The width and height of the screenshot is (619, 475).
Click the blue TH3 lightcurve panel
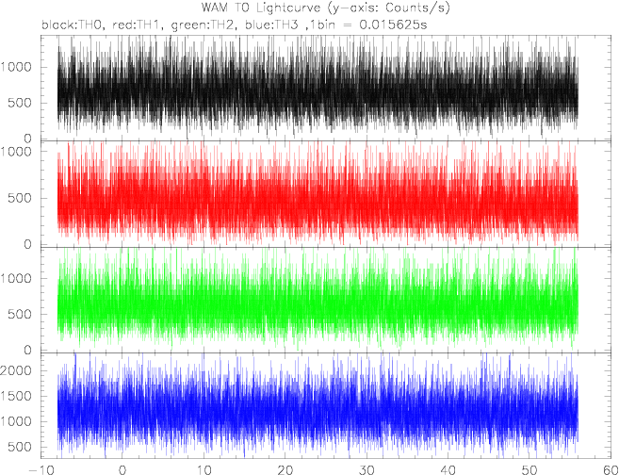[x=327, y=405]
